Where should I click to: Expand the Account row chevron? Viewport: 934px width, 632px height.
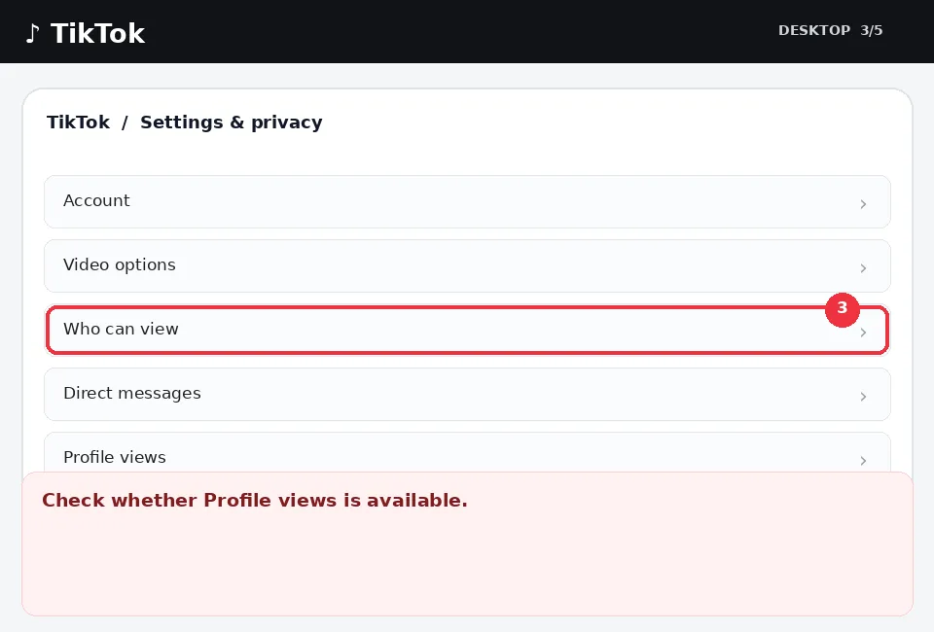tap(863, 204)
